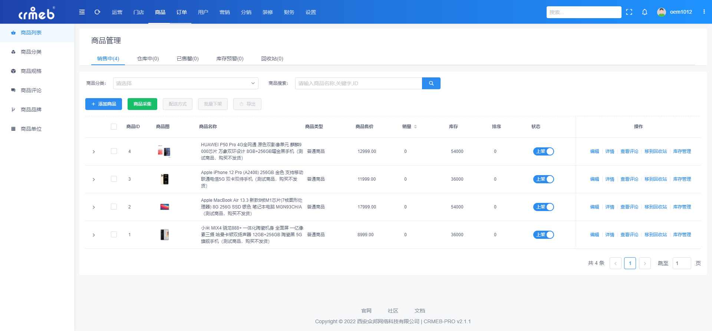Focus the 跳至 page number field
The width and height of the screenshot is (712, 331).
[682, 263]
